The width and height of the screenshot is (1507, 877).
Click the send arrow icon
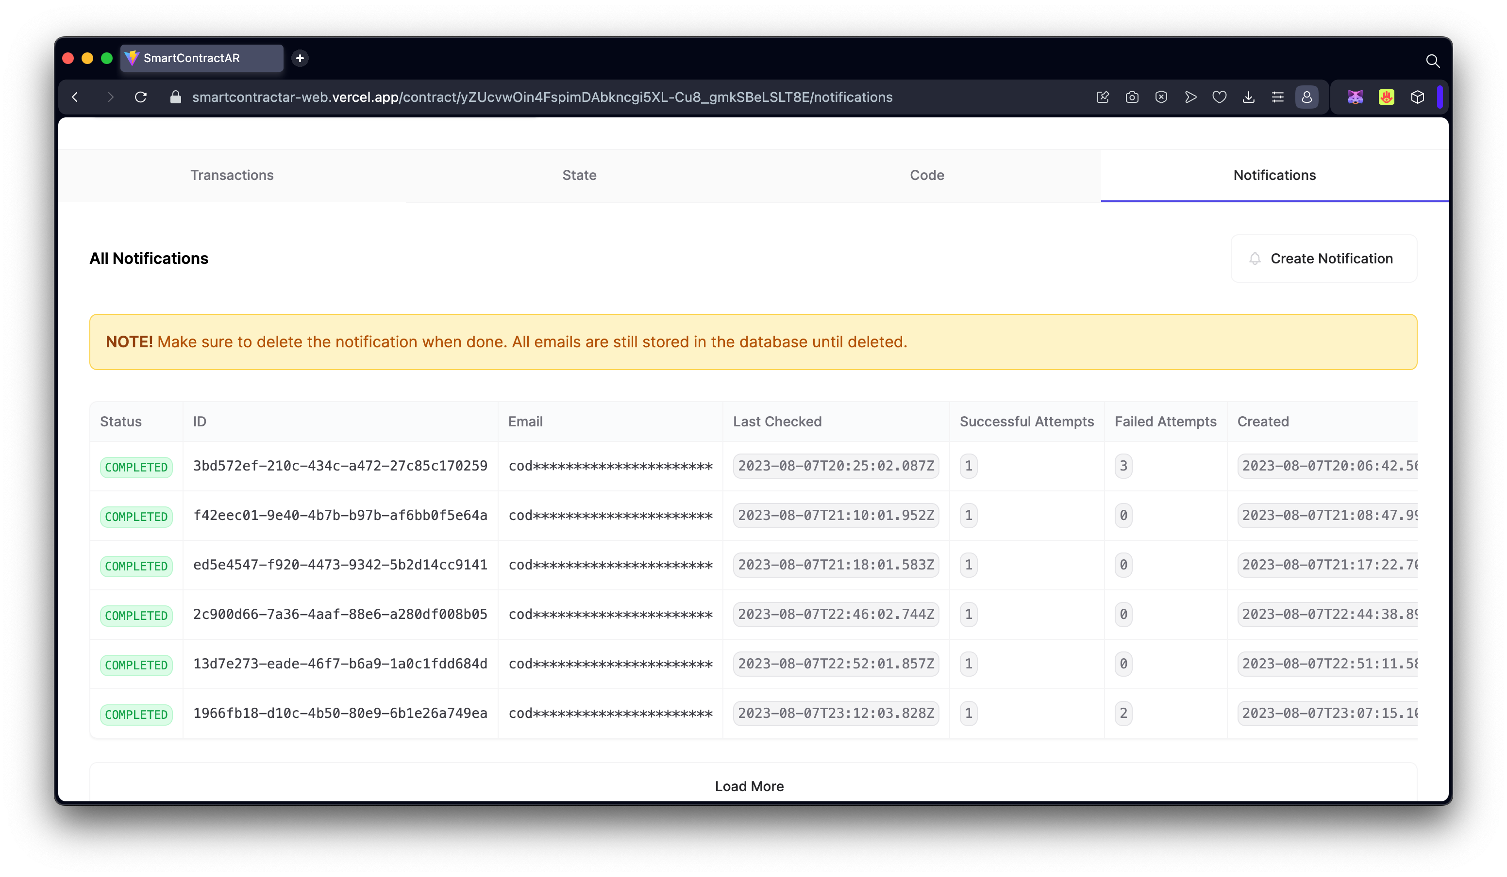(1190, 97)
